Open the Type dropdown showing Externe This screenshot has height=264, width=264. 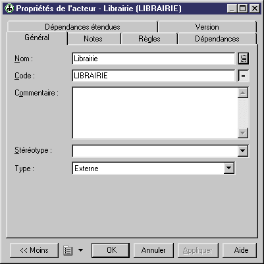[x=153, y=169]
